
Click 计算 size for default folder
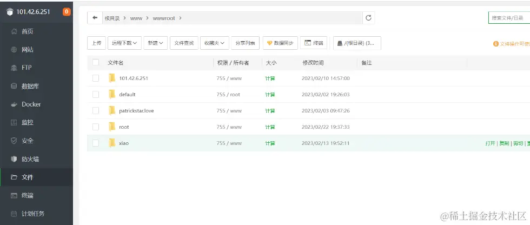click(x=270, y=95)
